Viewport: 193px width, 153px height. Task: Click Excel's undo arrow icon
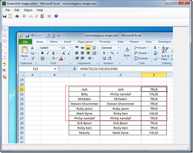[x=32, y=36]
